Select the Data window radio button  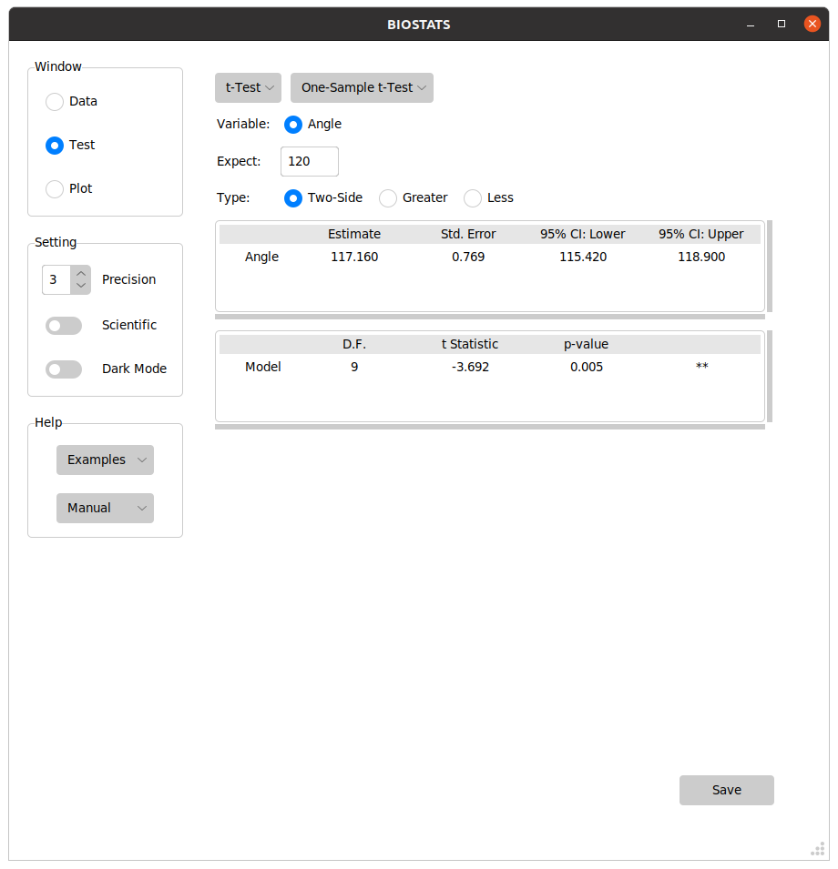click(x=55, y=102)
